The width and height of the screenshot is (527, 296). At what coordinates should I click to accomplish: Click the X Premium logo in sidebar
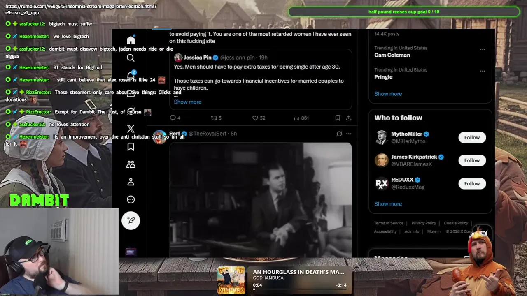[131, 129]
